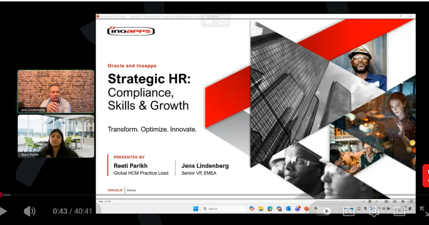Advance to next slide arrow in PowerPoint status bar
The image size is (429, 225).
[376, 201]
